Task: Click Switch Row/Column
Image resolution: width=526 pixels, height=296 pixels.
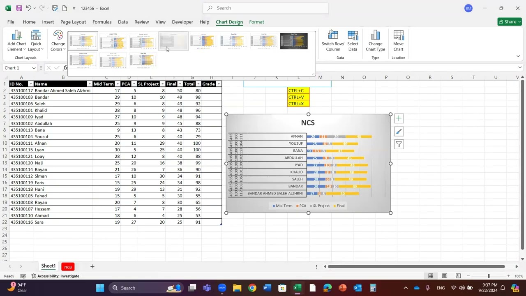Action: 333,41
